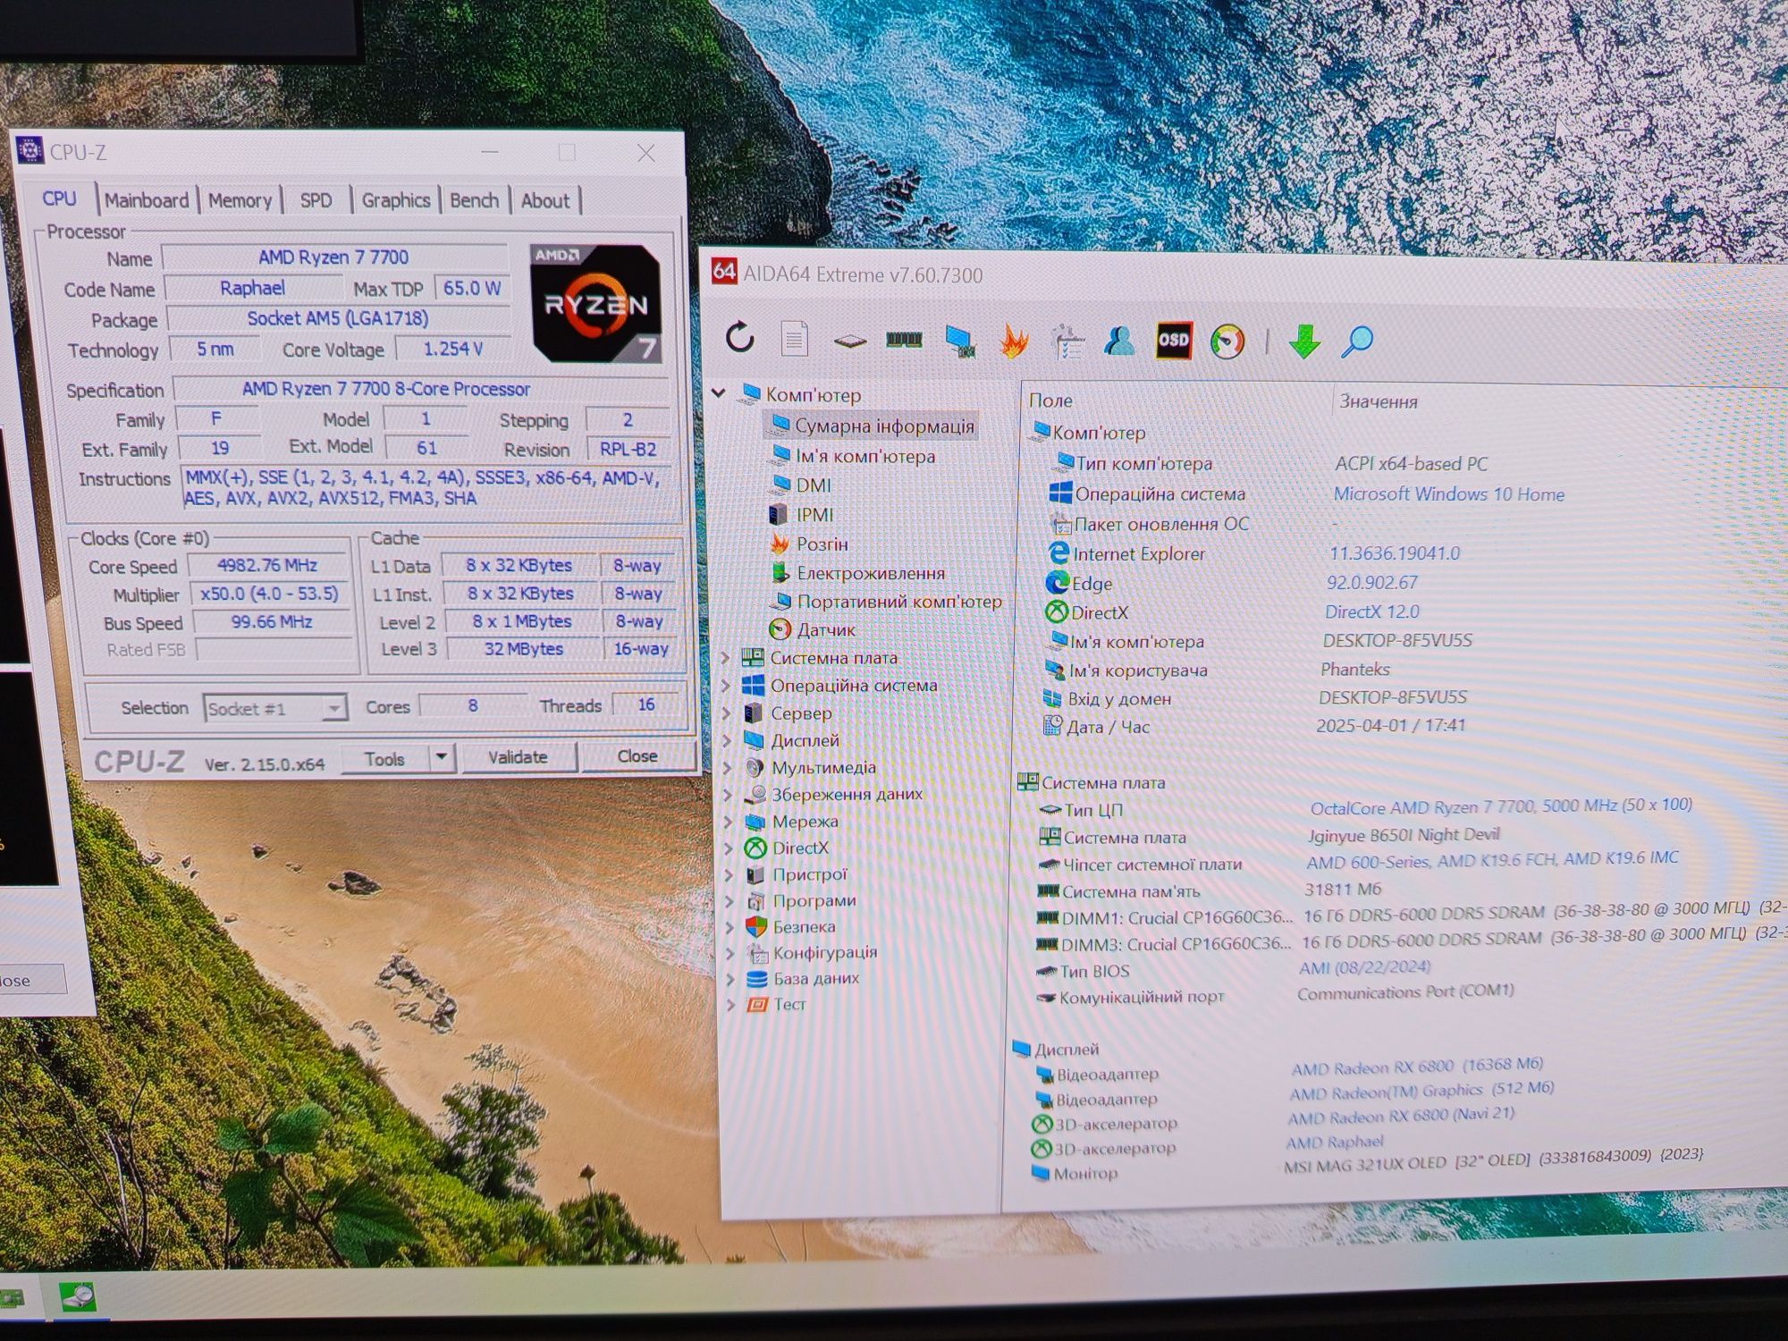Expand the Мережа tree node
1788x1341 pixels.
point(729,822)
